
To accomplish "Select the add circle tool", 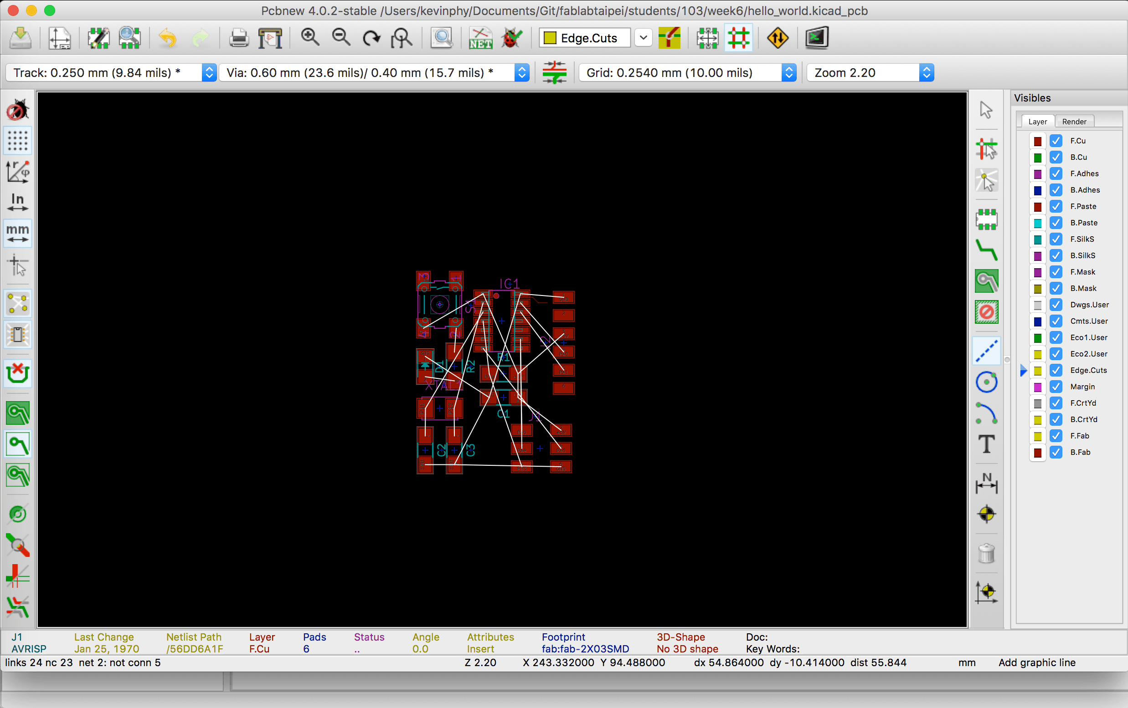I will (x=987, y=382).
